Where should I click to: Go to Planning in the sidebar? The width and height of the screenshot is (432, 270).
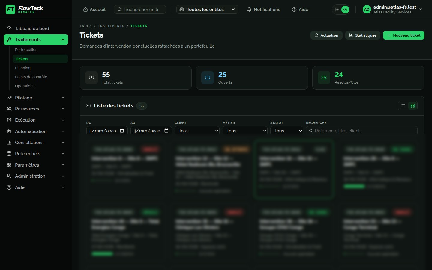(23, 68)
